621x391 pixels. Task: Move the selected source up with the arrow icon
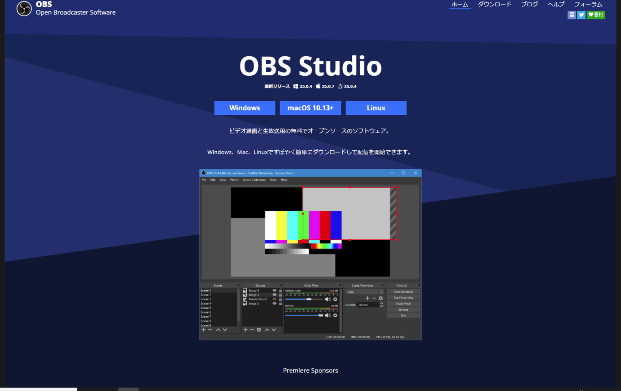(267, 330)
